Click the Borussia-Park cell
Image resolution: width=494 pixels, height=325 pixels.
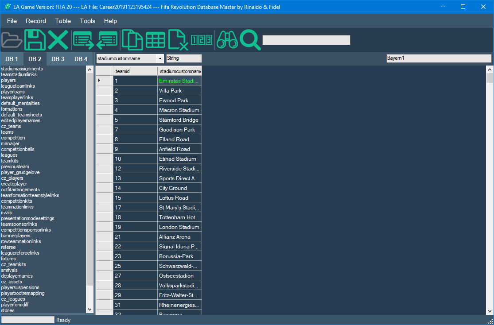tap(179, 256)
